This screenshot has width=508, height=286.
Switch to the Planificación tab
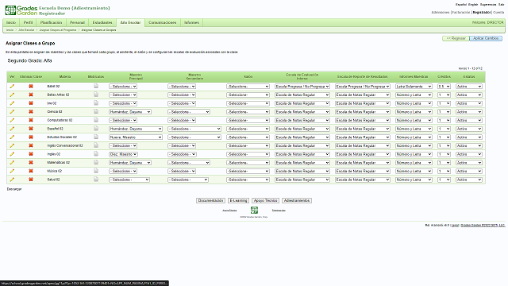pos(51,23)
